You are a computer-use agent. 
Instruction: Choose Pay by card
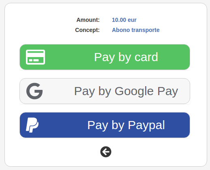[105, 57]
